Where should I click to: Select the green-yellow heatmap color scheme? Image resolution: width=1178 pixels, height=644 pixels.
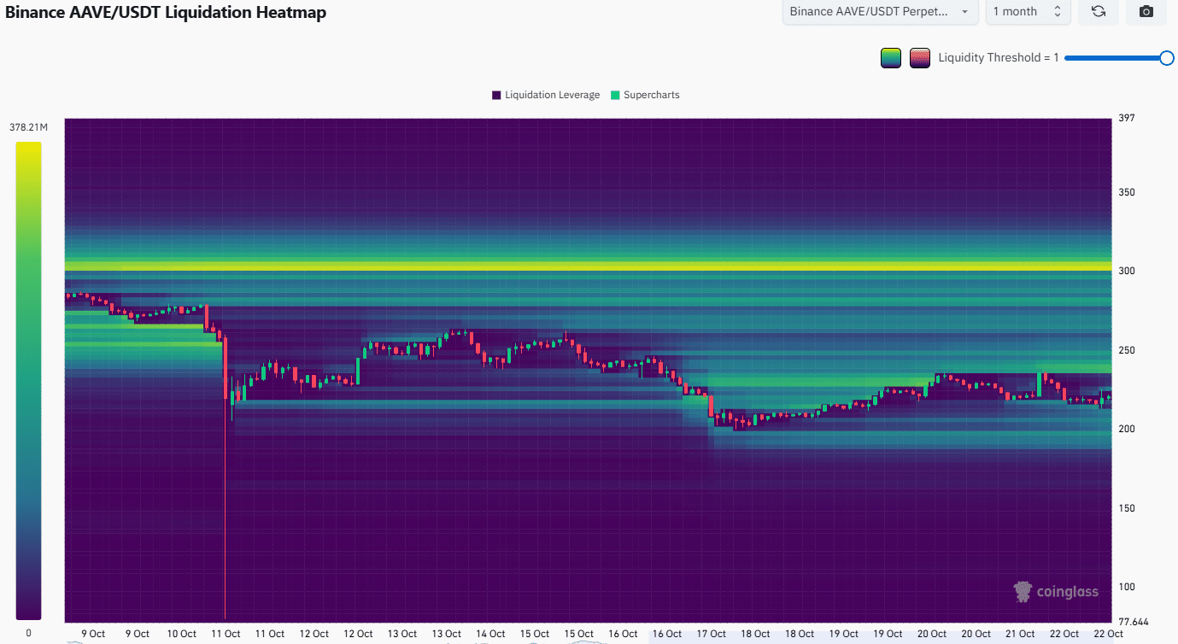[891, 58]
